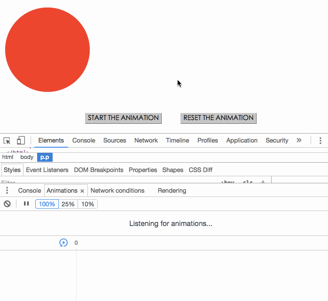This screenshot has height=301, width=328.
Task: Open the Properties sidebar tab
Action: click(x=143, y=170)
